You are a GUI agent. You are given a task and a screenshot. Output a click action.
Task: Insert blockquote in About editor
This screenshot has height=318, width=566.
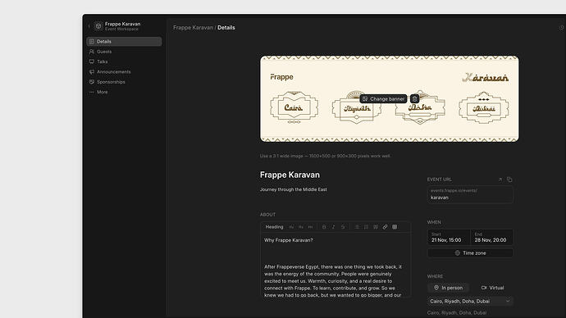[376, 227]
